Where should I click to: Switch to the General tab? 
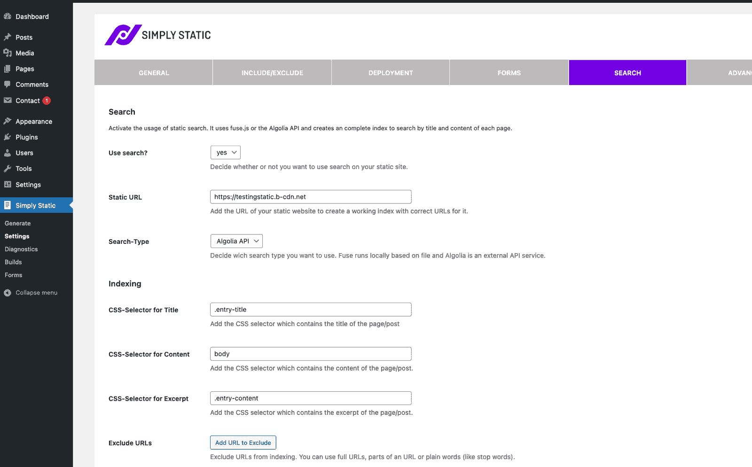point(154,73)
